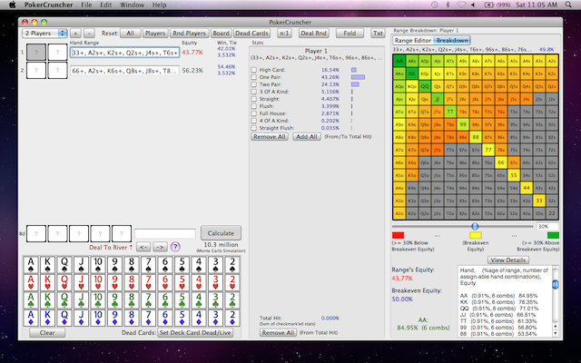Check the Full House stat checkbox
Viewport: 581px width, 363px height.
(x=254, y=113)
